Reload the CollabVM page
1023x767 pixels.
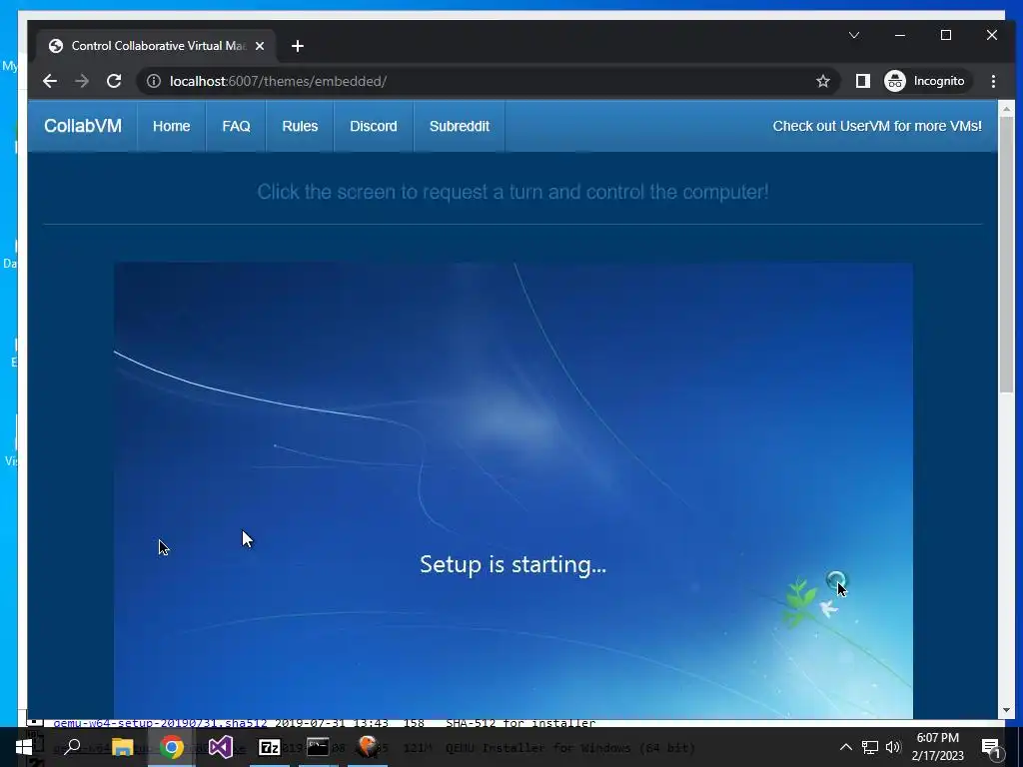click(x=114, y=81)
